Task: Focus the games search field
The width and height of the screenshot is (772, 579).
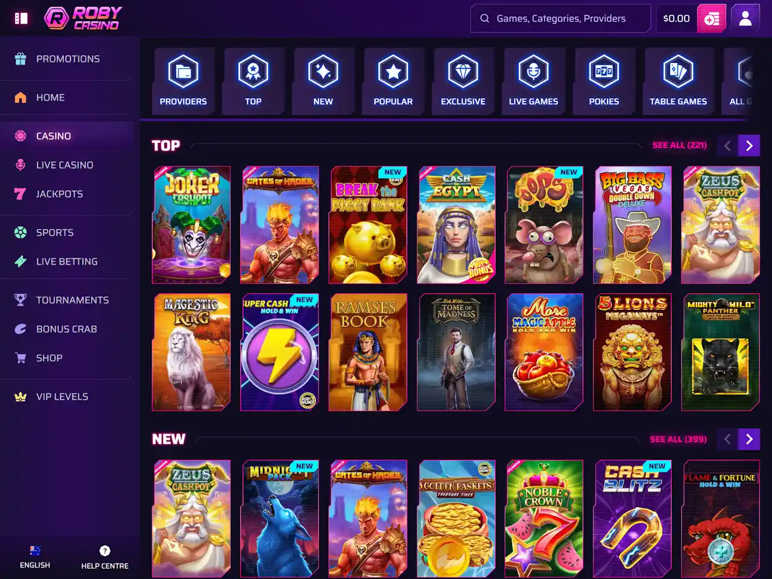Action: click(561, 19)
